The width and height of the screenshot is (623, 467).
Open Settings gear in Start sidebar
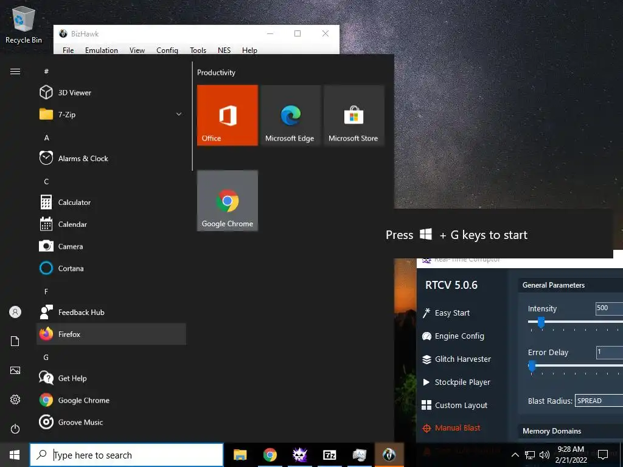(15, 400)
